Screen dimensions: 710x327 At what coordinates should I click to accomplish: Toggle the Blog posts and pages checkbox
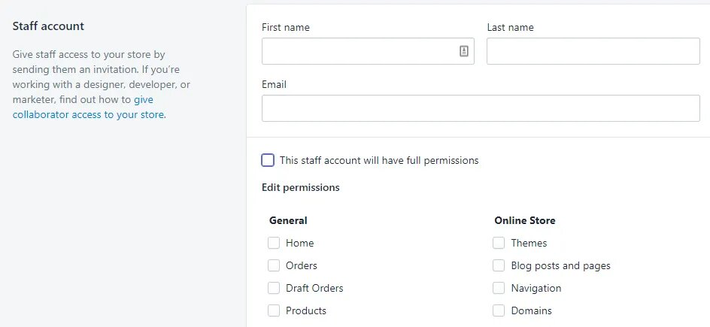coord(499,265)
